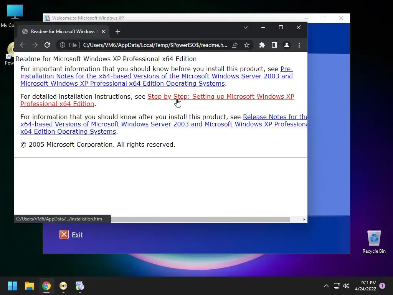Bookmark this tab with the star icon
Screen dimensions: 393x295
click(247, 45)
